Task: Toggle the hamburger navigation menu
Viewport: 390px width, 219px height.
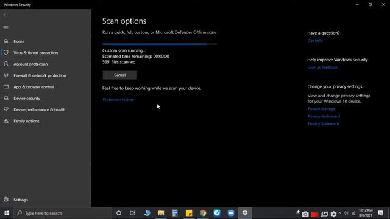Action: pos(5,27)
